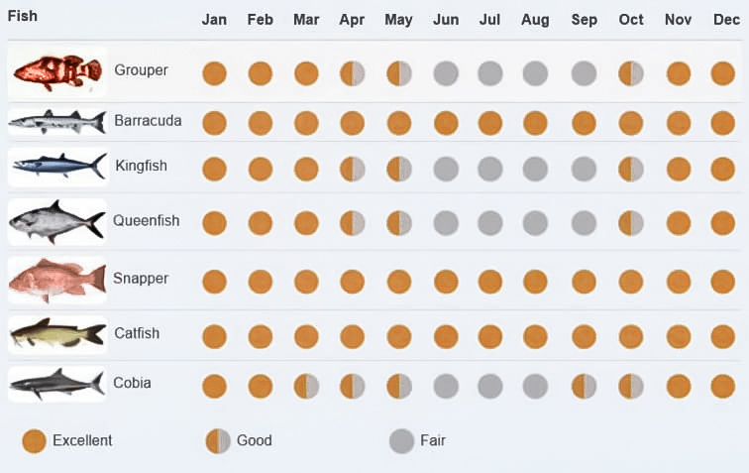Click the Aug column header
749x473 pixels.
click(535, 19)
